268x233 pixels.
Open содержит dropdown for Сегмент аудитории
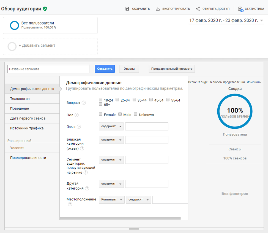pyautogui.click(x=111, y=160)
